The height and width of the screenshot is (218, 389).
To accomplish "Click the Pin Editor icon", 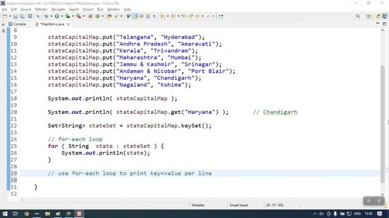I will [221, 16].
